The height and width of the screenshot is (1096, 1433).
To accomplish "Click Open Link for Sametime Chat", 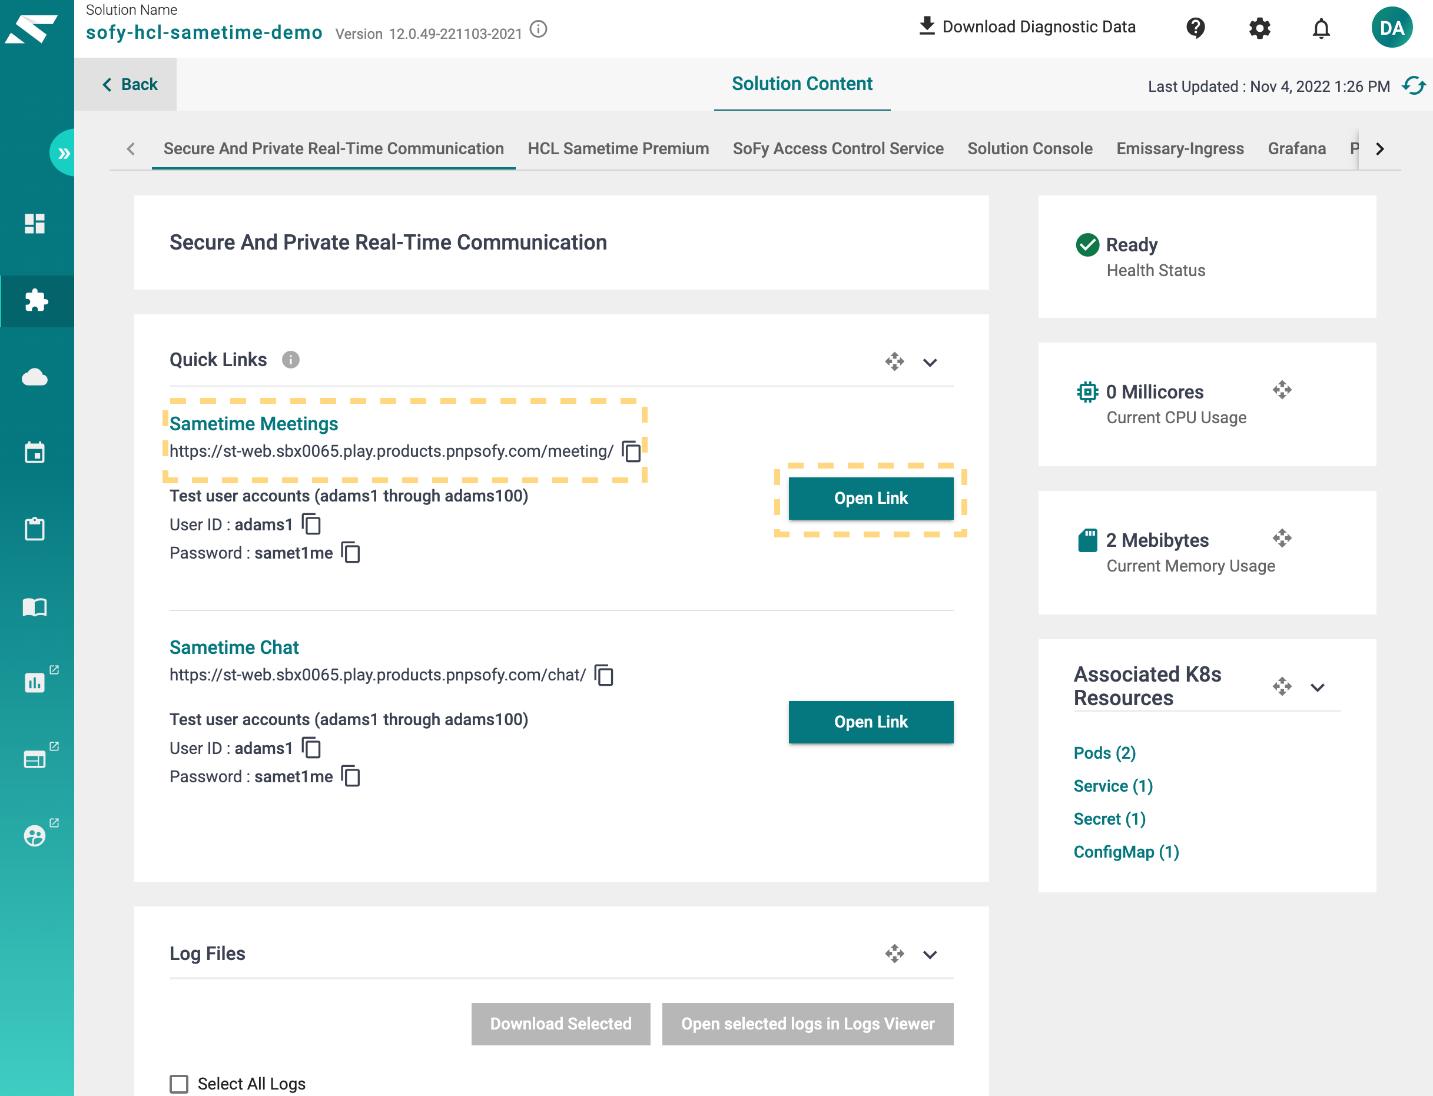I will coord(871,722).
